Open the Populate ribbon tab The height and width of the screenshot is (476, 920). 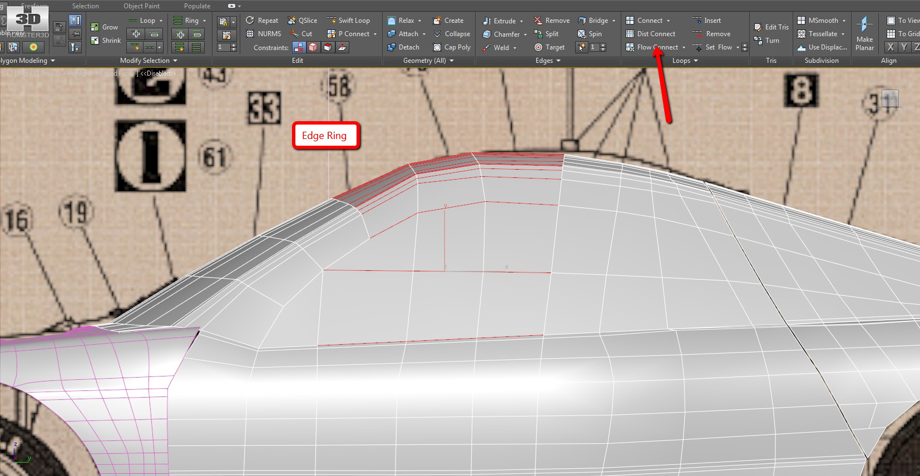197,6
